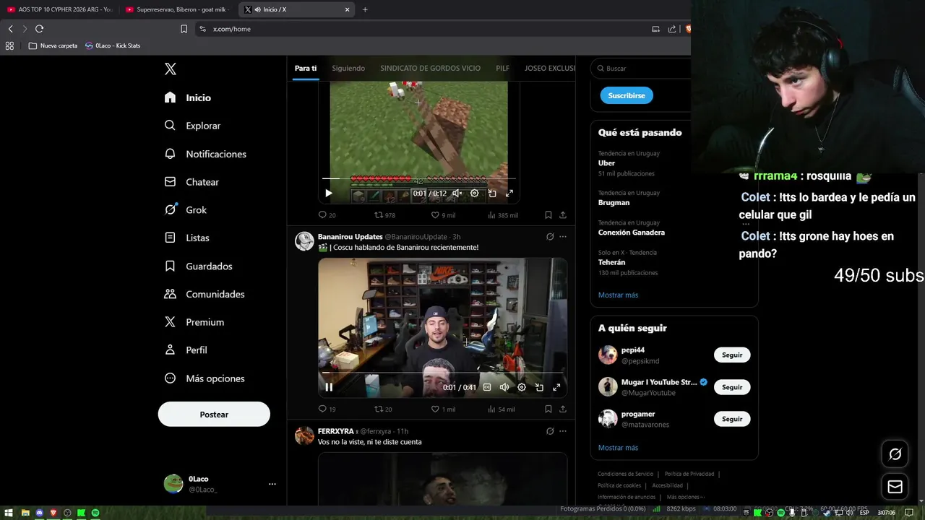925x520 pixels.
Task: Open SINDICATO DE GORDOS VICIO tab
Action: 430,68
